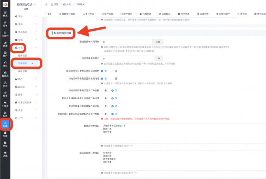The image size is (266, 179).
Task: Open 系统 system in the dark sidebar
Action: [5, 154]
